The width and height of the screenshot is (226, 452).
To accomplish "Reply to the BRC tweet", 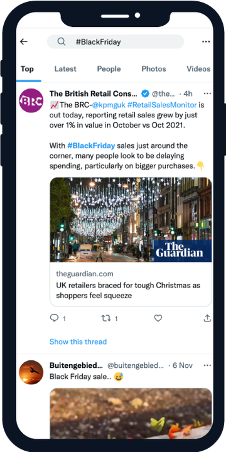I will click(x=54, y=318).
